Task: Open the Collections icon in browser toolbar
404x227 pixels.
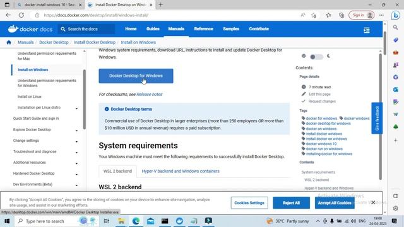Action: click(342, 15)
